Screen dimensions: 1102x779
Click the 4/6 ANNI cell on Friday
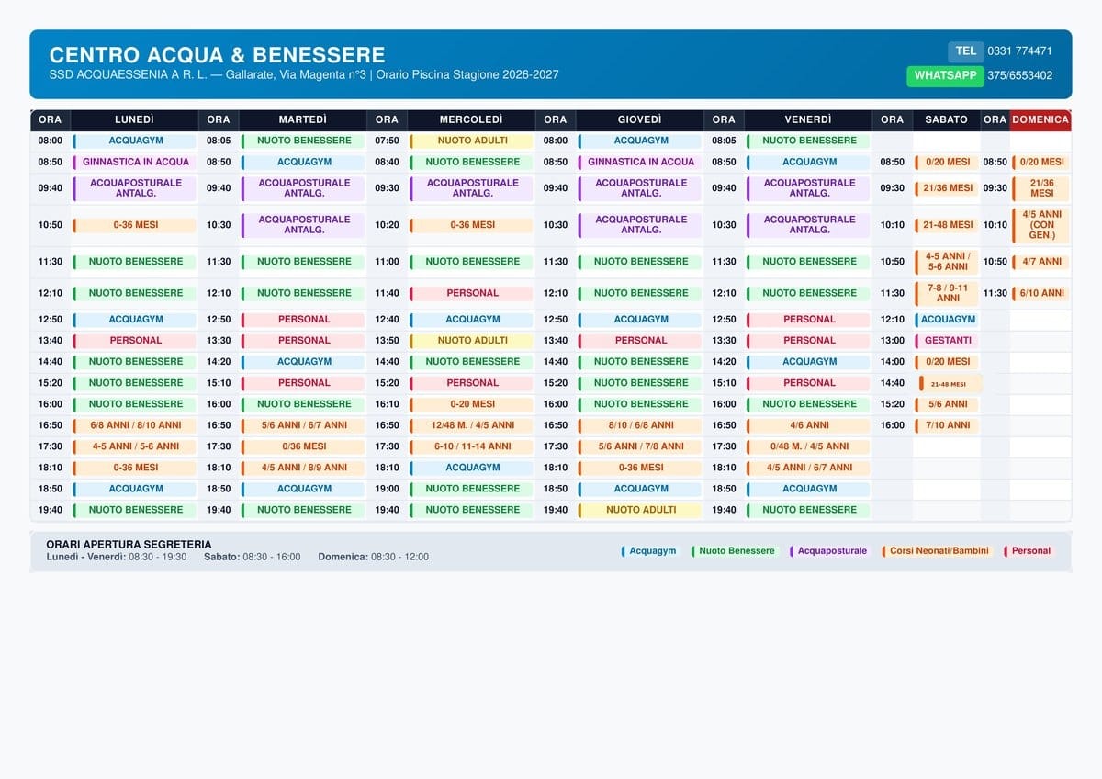click(x=808, y=425)
